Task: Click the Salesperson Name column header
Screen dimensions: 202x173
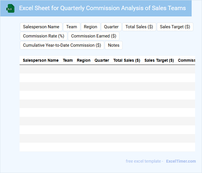Action: 41,61
